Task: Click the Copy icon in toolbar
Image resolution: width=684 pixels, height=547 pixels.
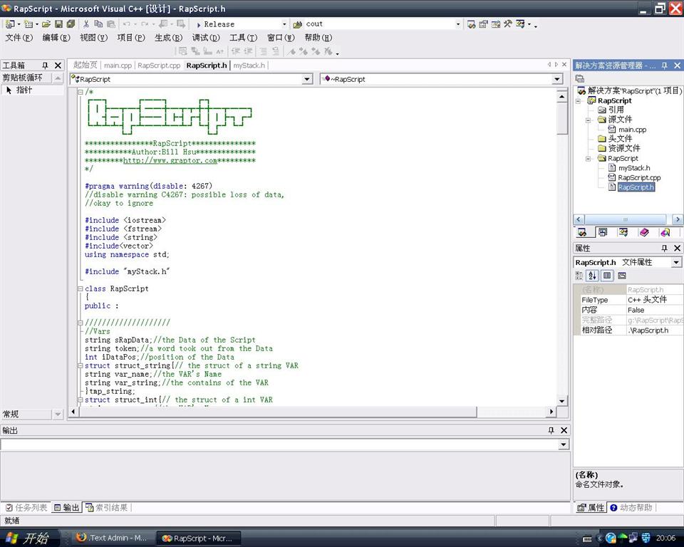Action: click(98, 24)
